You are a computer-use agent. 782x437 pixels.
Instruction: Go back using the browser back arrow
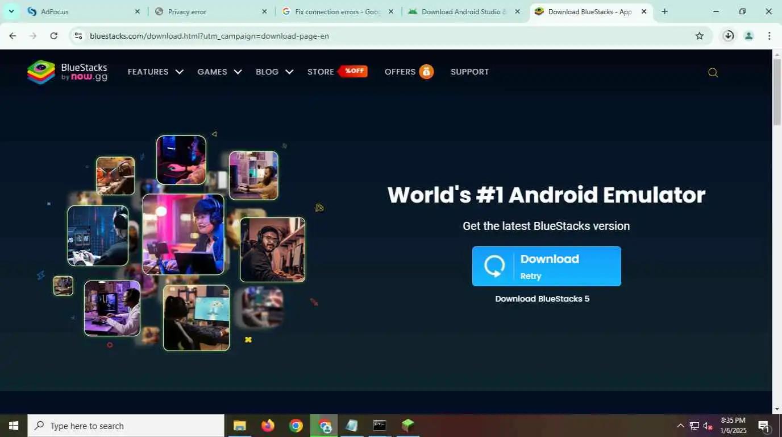click(13, 36)
